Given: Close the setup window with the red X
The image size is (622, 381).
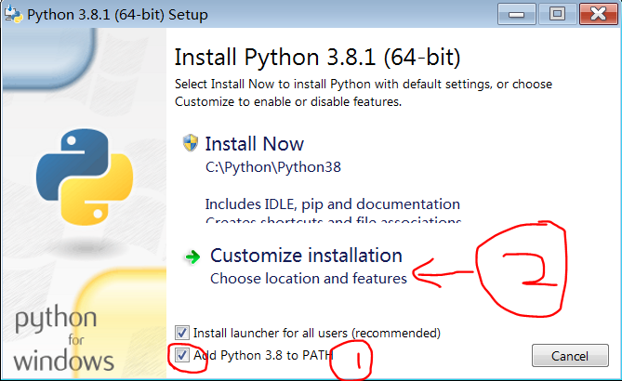Looking at the screenshot, I should tap(598, 14).
